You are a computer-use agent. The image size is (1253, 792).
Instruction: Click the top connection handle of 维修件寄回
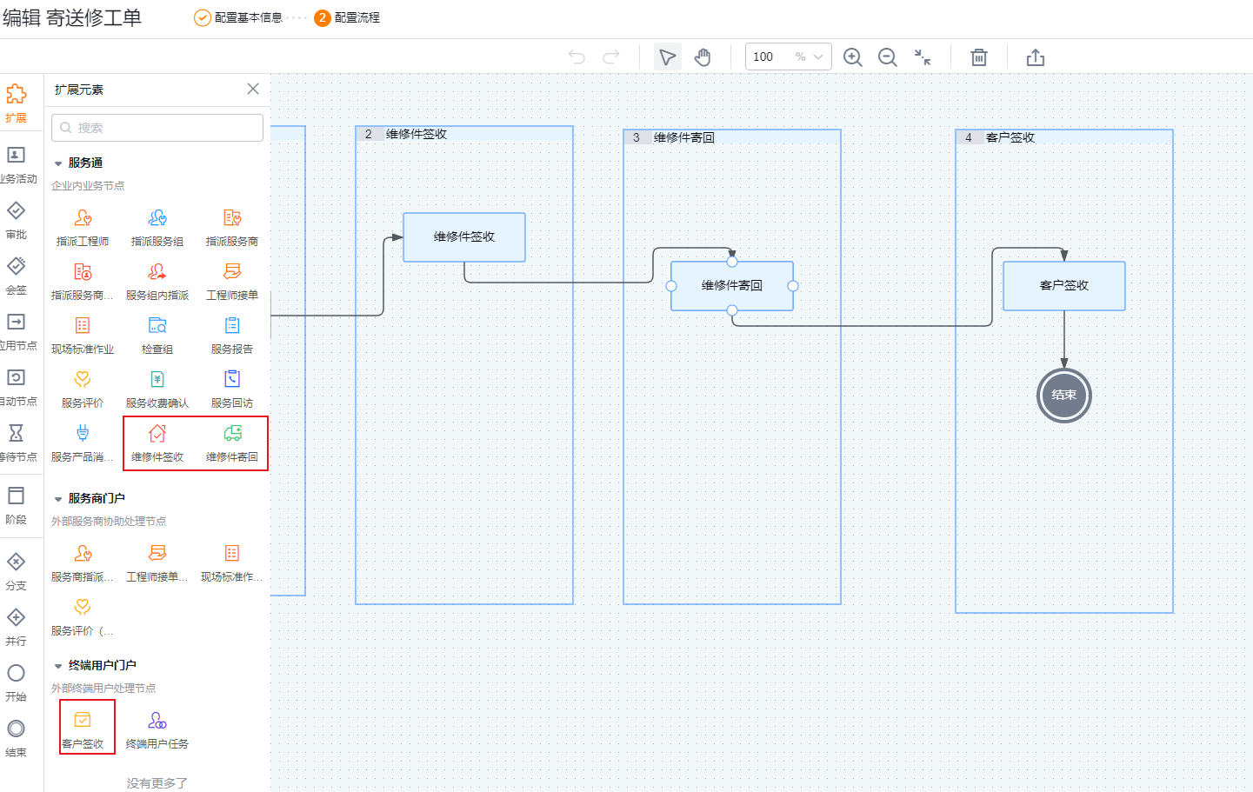(x=732, y=262)
